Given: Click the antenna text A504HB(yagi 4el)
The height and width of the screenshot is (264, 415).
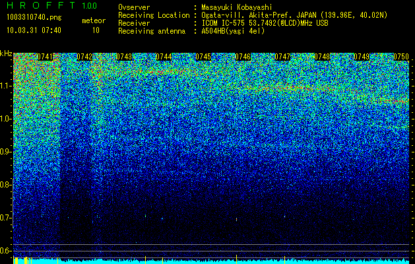Looking at the screenshot, I should click(233, 31).
